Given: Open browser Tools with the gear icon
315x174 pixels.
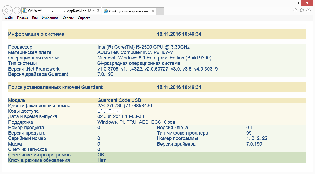Looking at the screenshot, I should pyautogui.click(x=308, y=11).
